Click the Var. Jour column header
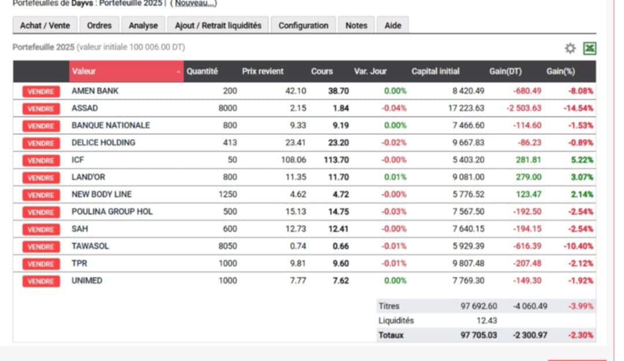The width and height of the screenshot is (624, 361). (370, 72)
